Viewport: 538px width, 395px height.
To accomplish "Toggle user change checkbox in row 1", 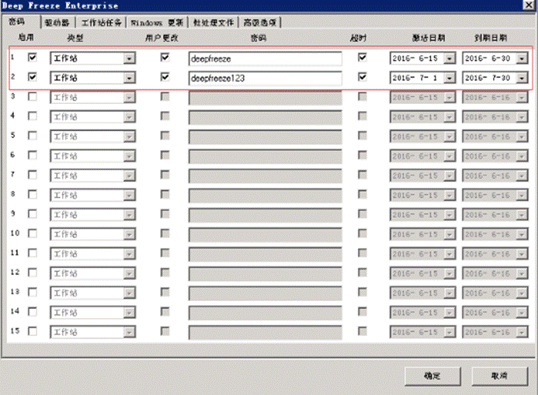I will [x=165, y=57].
